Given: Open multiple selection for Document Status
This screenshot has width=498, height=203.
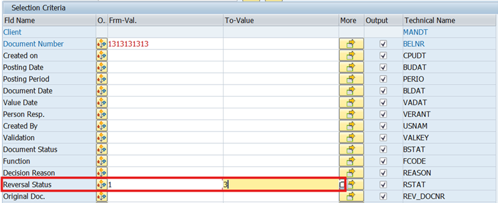Looking at the screenshot, I should [351, 149].
